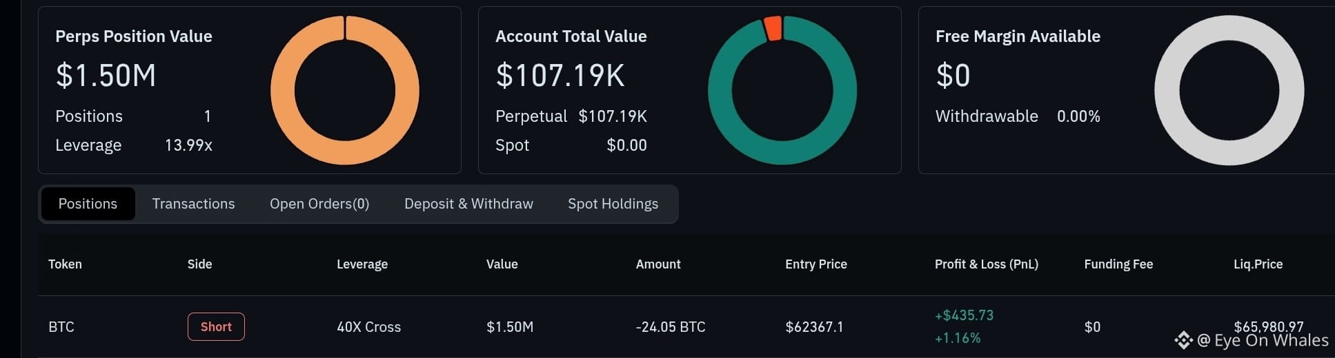
Task: Sort by the Funding Fee column header
Action: tap(1118, 264)
